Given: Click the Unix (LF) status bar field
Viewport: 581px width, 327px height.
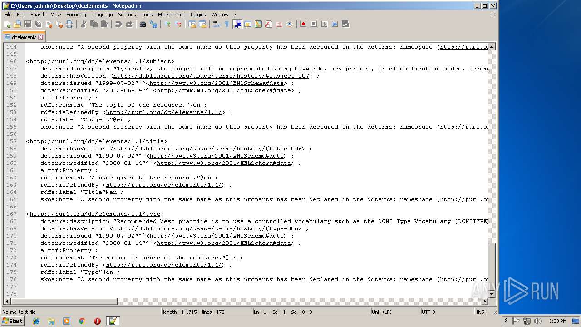Looking at the screenshot, I should point(395,312).
